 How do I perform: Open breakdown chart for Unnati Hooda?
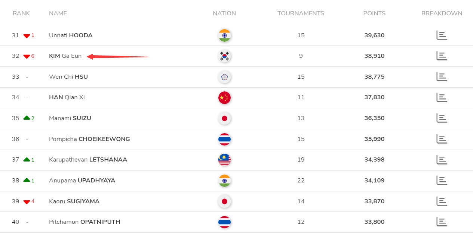click(x=442, y=35)
